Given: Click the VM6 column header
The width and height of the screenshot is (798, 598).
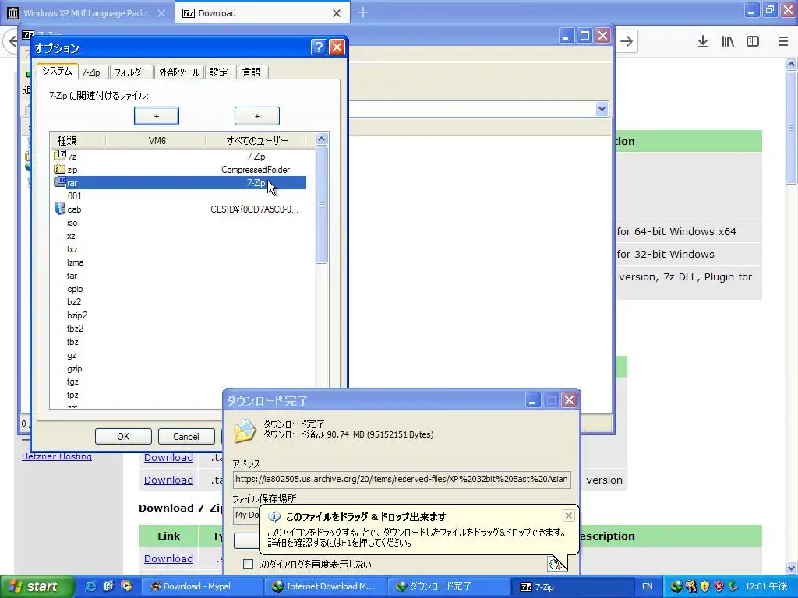Looking at the screenshot, I should (x=156, y=140).
